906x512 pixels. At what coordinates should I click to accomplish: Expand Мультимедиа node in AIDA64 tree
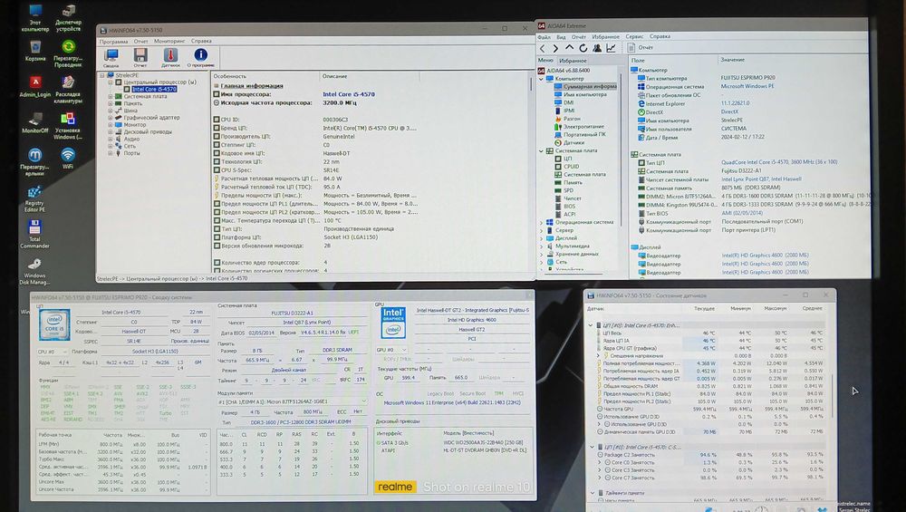[542, 246]
